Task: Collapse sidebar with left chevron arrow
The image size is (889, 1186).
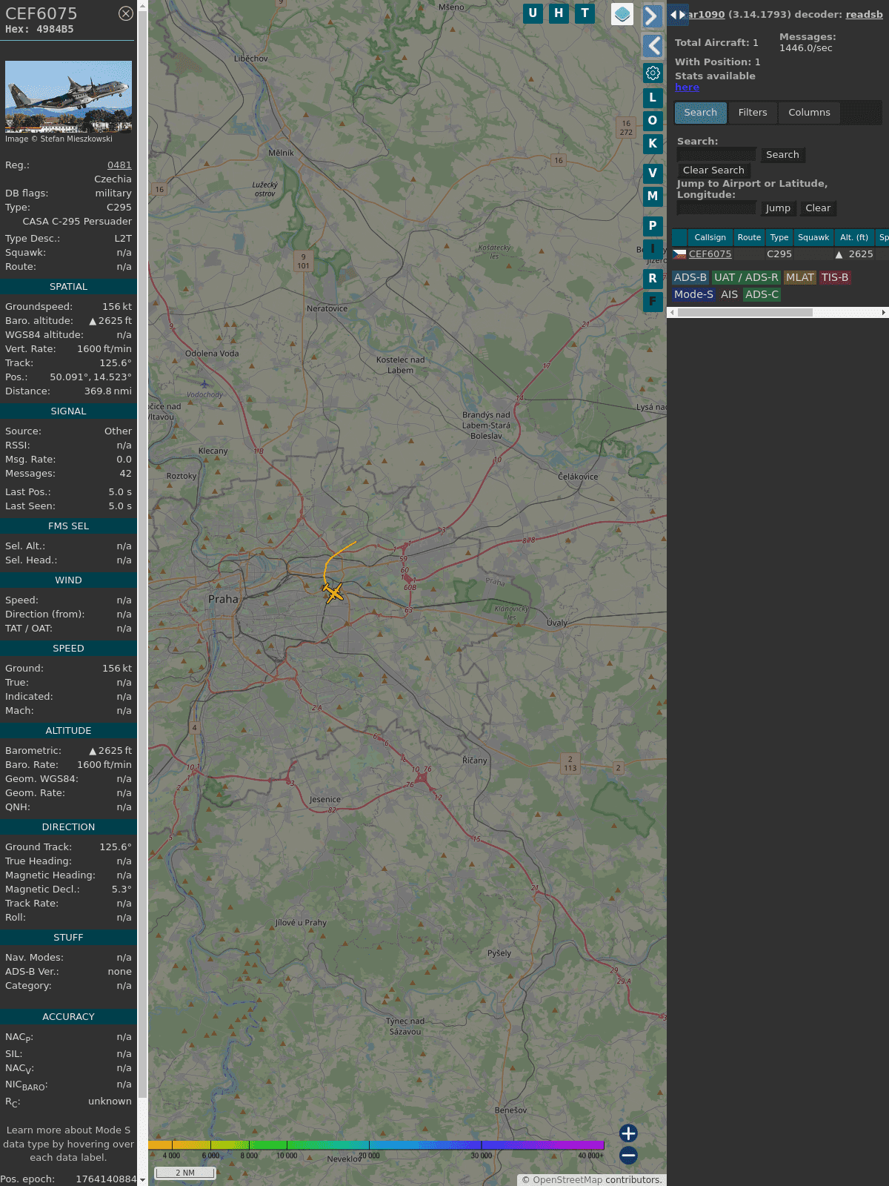Action: click(x=652, y=46)
